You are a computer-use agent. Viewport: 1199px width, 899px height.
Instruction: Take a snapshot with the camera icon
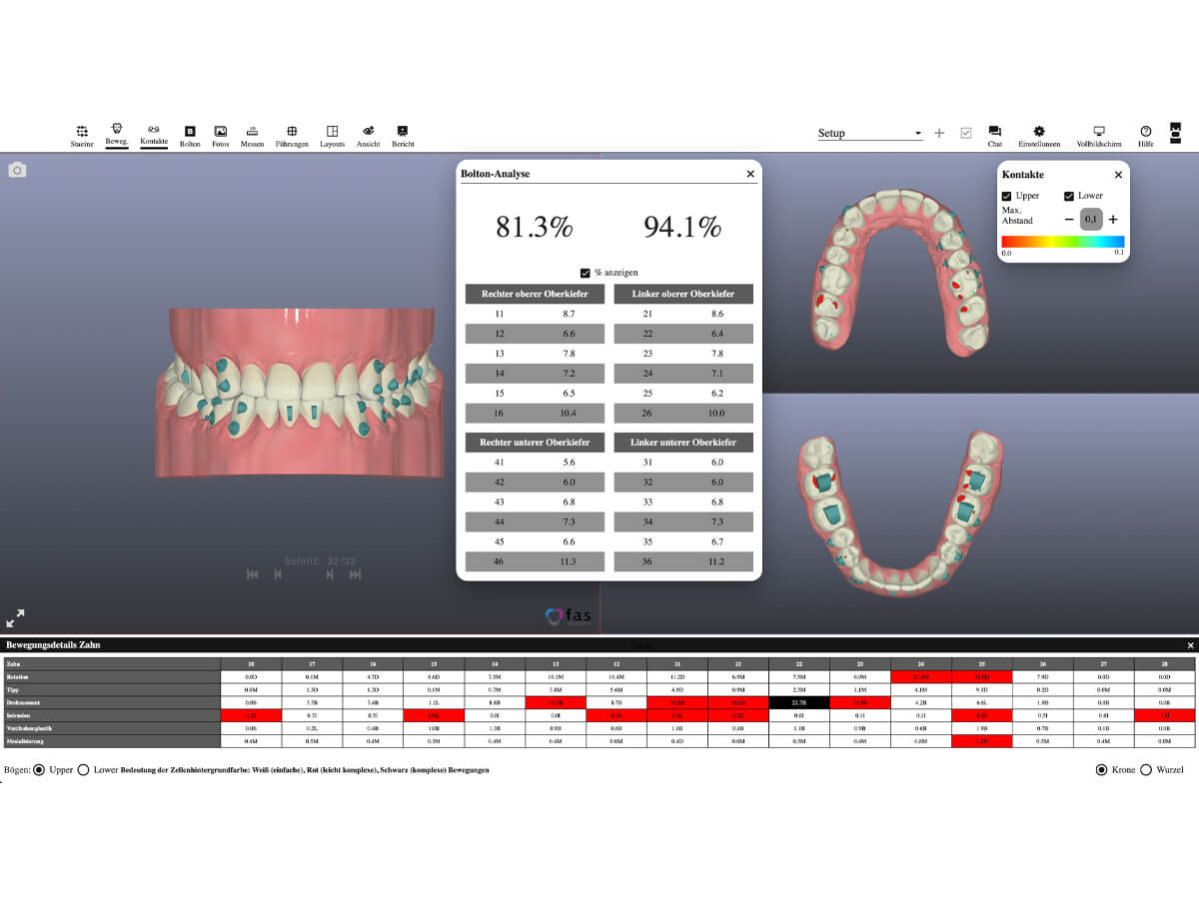pos(17,171)
